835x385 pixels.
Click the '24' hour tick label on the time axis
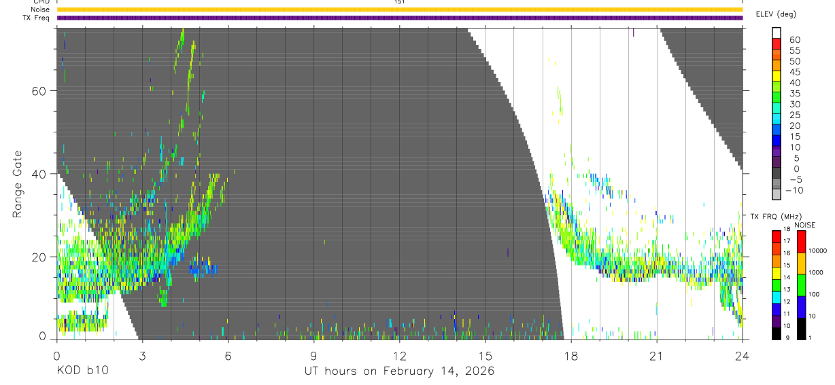pyautogui.click(x=743, y=356)
